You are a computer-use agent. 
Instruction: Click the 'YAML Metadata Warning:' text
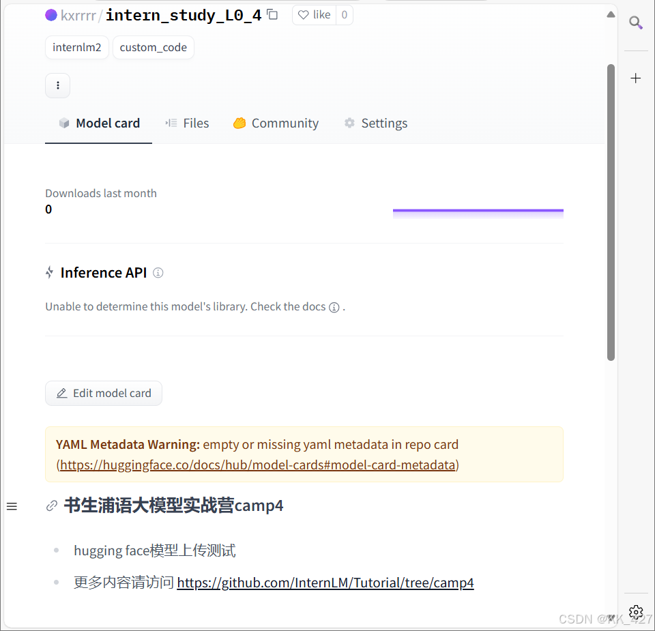(128, 444)
